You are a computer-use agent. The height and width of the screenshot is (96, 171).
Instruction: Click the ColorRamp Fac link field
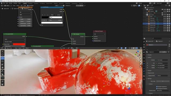(x=162, y=63)
